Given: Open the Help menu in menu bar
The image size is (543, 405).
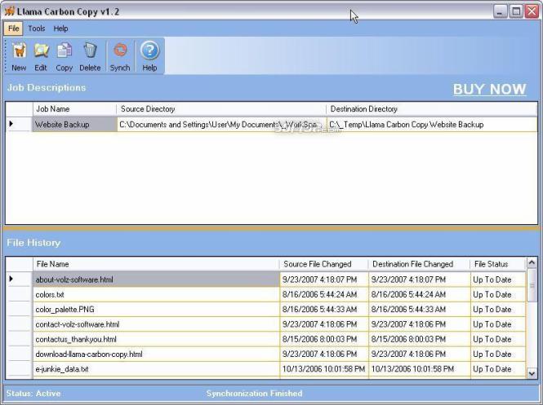Looking at the screenshot, I should pos(60,29).
